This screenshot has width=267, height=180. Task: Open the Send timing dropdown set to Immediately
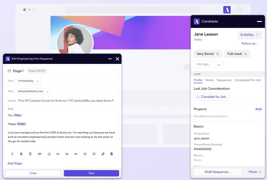point(28,81)
